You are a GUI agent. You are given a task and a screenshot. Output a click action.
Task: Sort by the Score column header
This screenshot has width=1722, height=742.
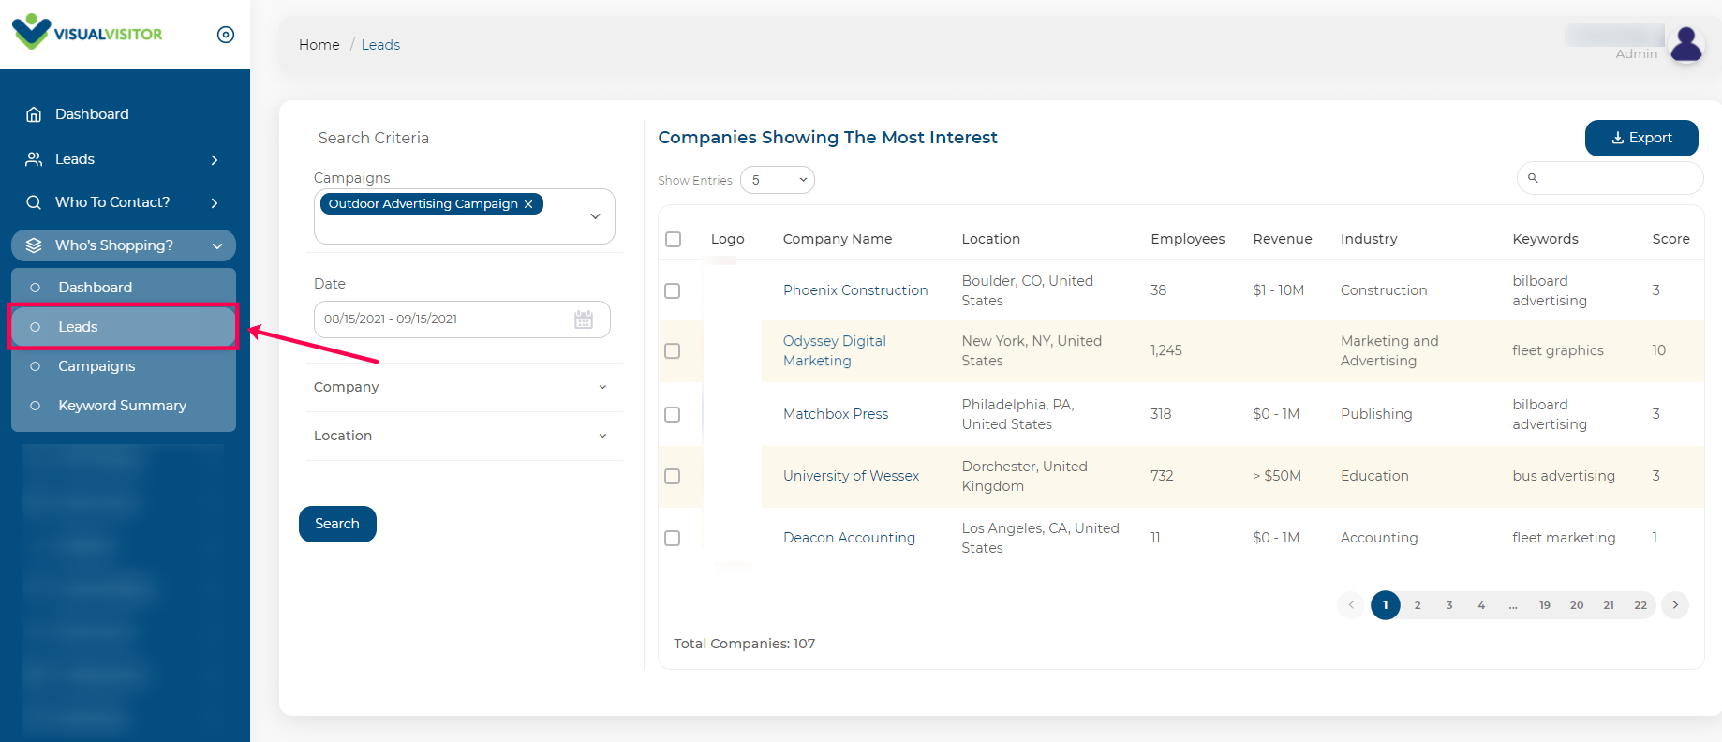click(x=1671, y=239)
